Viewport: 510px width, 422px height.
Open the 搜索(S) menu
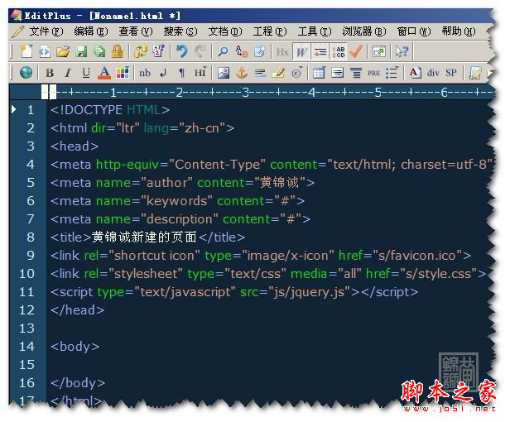click(180, 31)
